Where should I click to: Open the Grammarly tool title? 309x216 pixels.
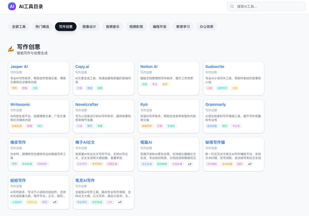[x=216, y=104]
